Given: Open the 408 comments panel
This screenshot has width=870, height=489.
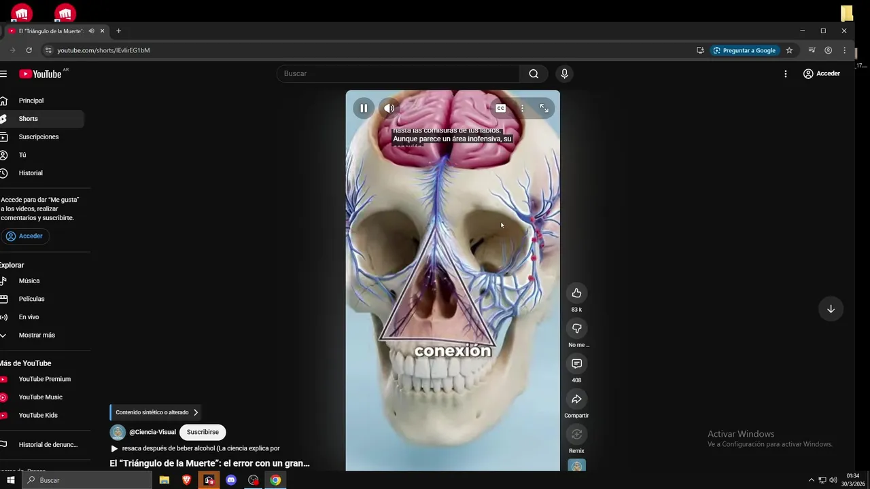Looking at the screenshot, I should pyautogui.click(x=576, y=363).
